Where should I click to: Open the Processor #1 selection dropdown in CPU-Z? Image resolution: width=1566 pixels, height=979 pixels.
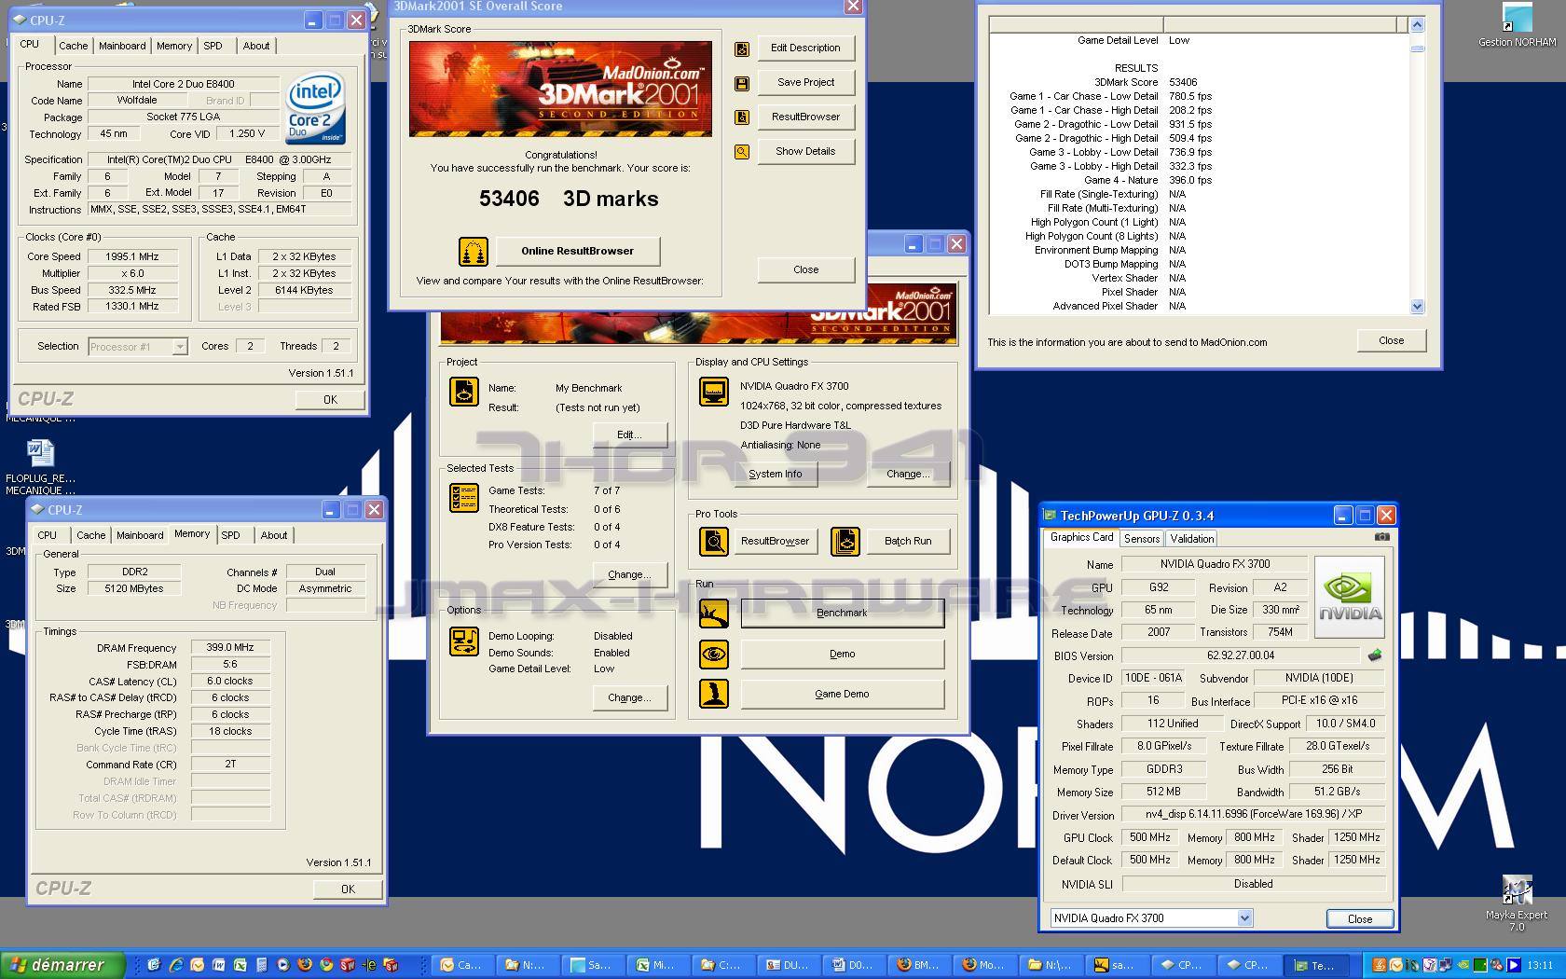point(180,347)
